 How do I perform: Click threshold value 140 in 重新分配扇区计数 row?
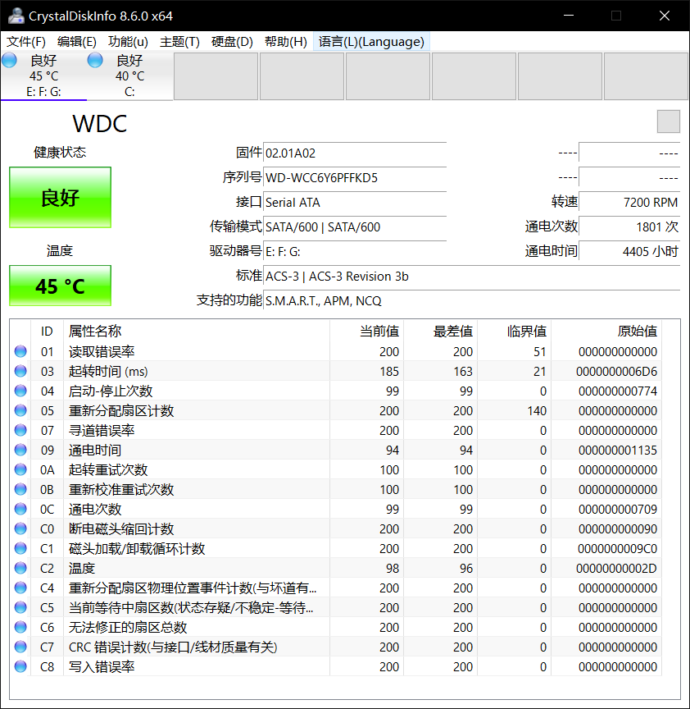[x=537, y=410]
